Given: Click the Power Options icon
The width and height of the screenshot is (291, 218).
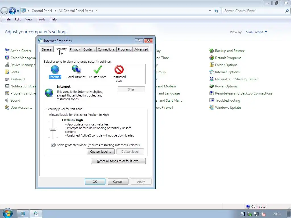Looking at the screenshot, I should [x=211, y=86].
